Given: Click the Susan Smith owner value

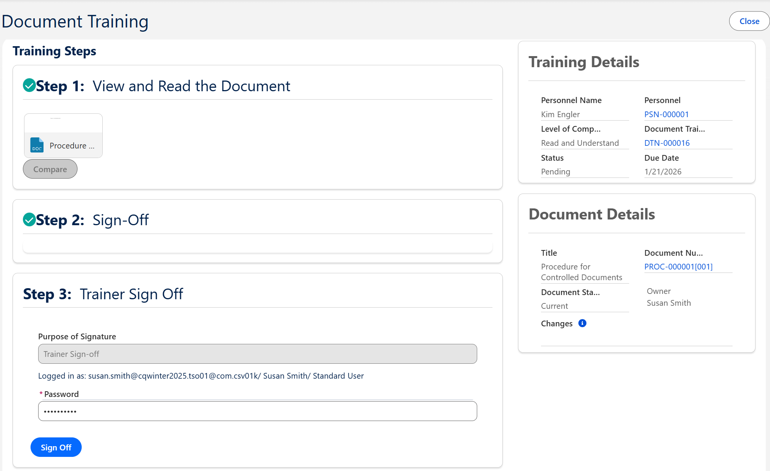Looking at the screenshot, I should (x=668, y=303).
